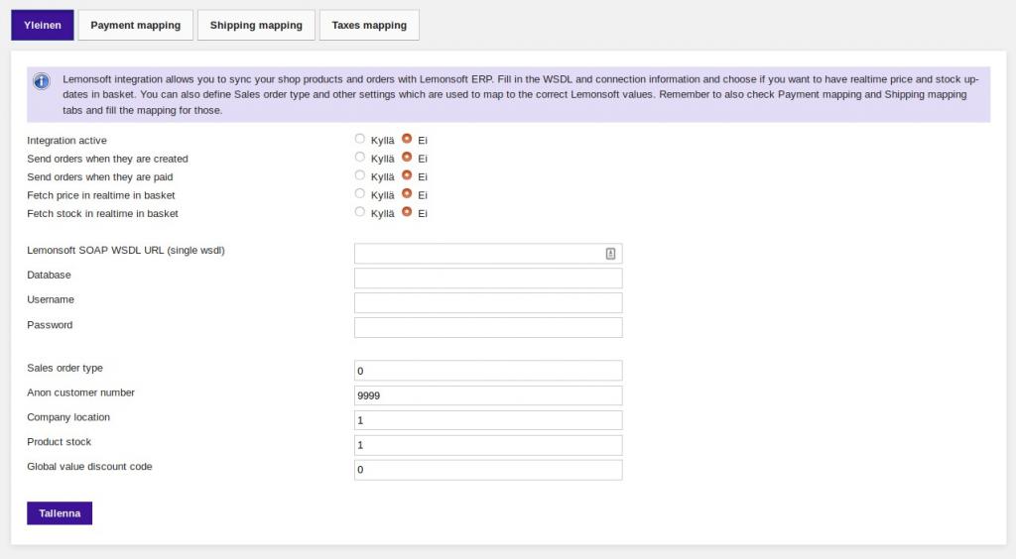
Task: Focus the Password input field
Action: coord(488,327)
